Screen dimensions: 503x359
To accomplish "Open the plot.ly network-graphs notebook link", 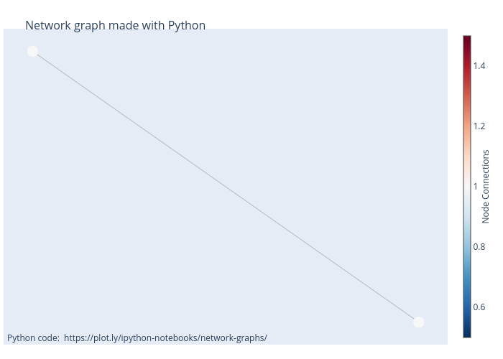I will coord(165,337).
